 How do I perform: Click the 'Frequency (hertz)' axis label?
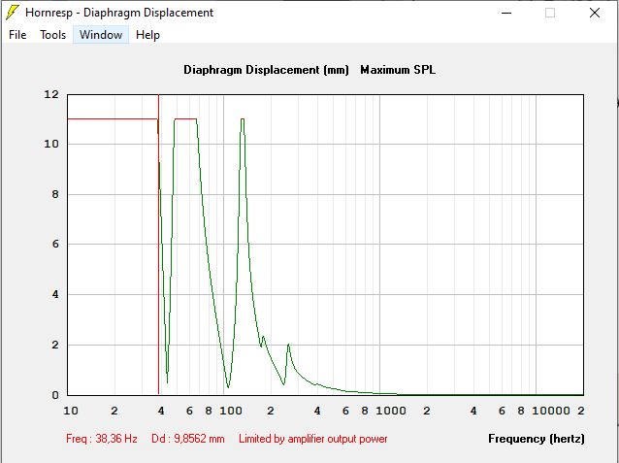coord(537,439)
